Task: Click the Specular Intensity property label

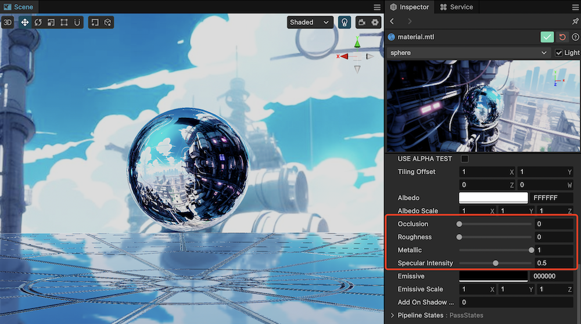Action: pos(425,263)
